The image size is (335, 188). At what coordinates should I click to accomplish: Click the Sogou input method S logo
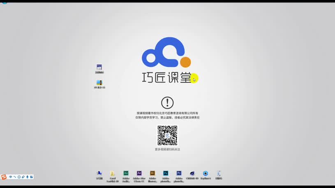4,177
